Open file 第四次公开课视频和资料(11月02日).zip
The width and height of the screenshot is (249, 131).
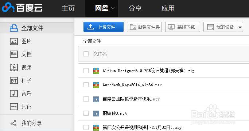pos(142,127)
